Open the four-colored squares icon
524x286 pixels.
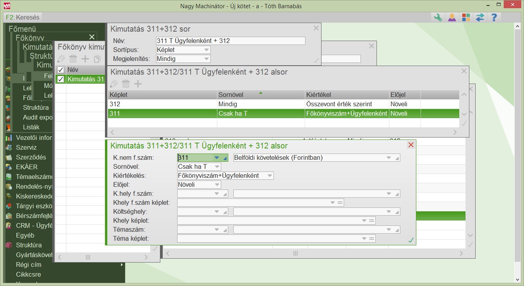[x=466, y=17]
